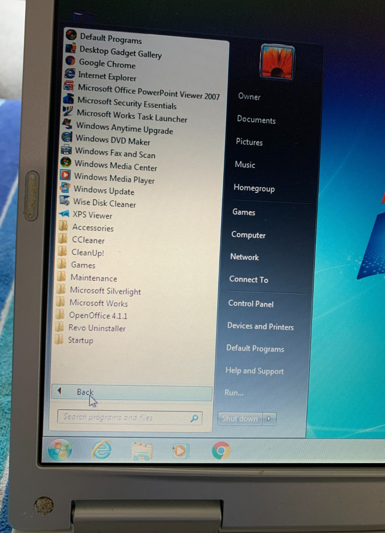Launch PowerPoint Viewer 2007 icon
Viewport: 385px width, 533px height.
pos(69,86)
